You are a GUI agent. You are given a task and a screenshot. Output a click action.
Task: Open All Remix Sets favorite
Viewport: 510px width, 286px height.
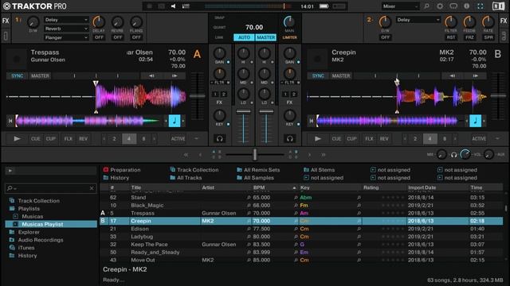pyautogui.click(x=258, y=169)
